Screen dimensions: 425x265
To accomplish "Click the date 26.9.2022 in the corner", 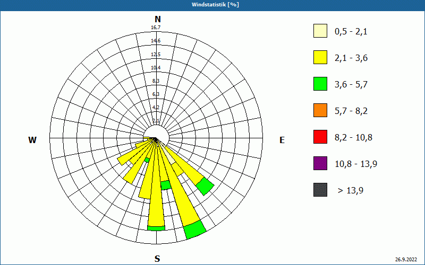I will (x=406, y=259).
